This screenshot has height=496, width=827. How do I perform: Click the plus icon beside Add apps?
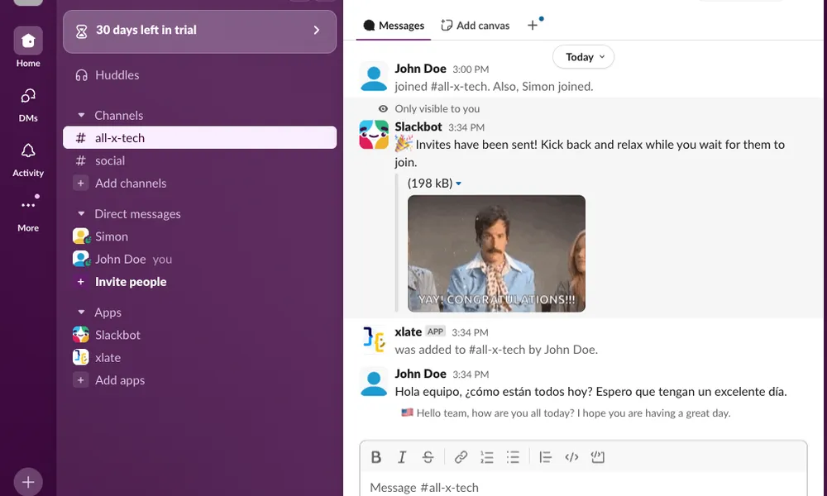point(81,380)
